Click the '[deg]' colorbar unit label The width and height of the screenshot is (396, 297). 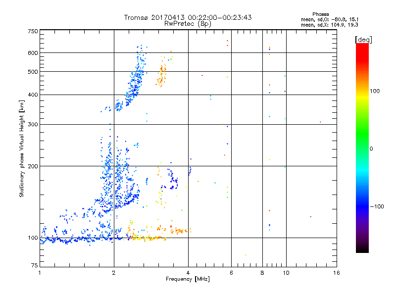[x=363, y=40]
